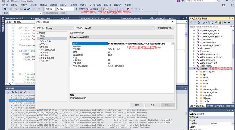The height and width of the screenshot is (130, 235).
Task: Click the bookmark icon in toolbar
Action: [128, 9]
